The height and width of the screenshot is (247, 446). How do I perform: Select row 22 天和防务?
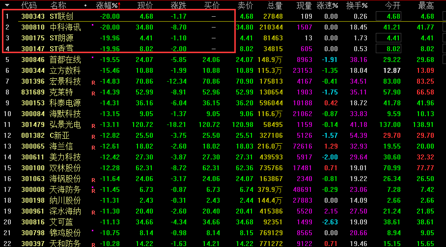(65, 243)
